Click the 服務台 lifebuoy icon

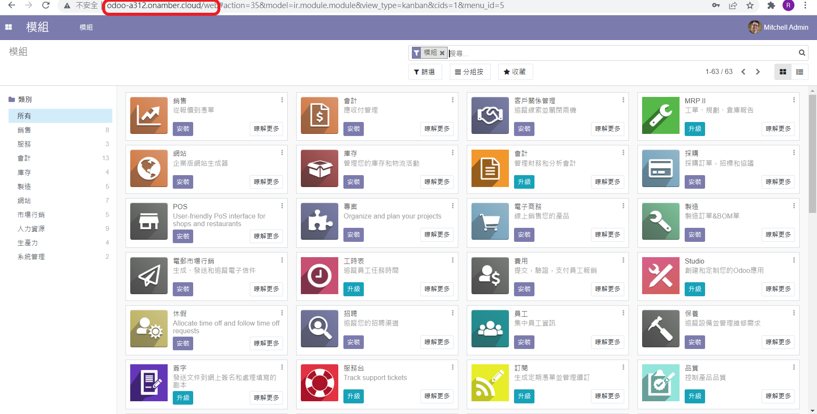coord(319,383)
